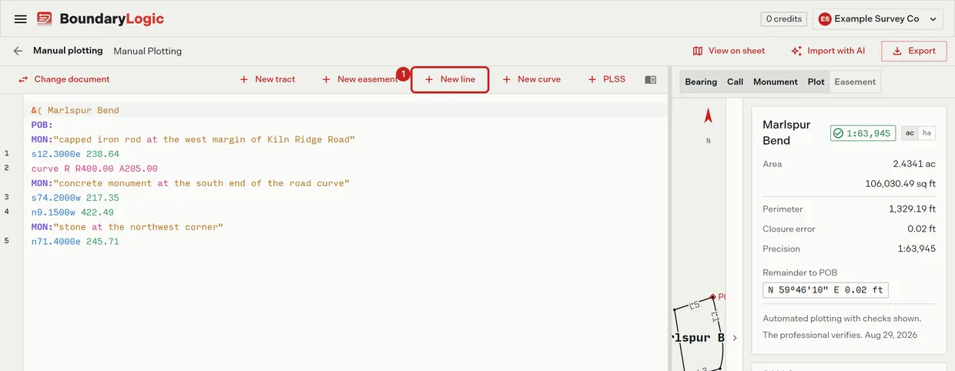Image resolution: width=955 pixels, height=371 pixels.
Task: Click the 106,030.49 sq ft value
Action: click(900, 184)
